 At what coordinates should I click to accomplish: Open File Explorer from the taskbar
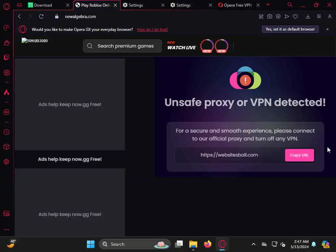(193, 244)
